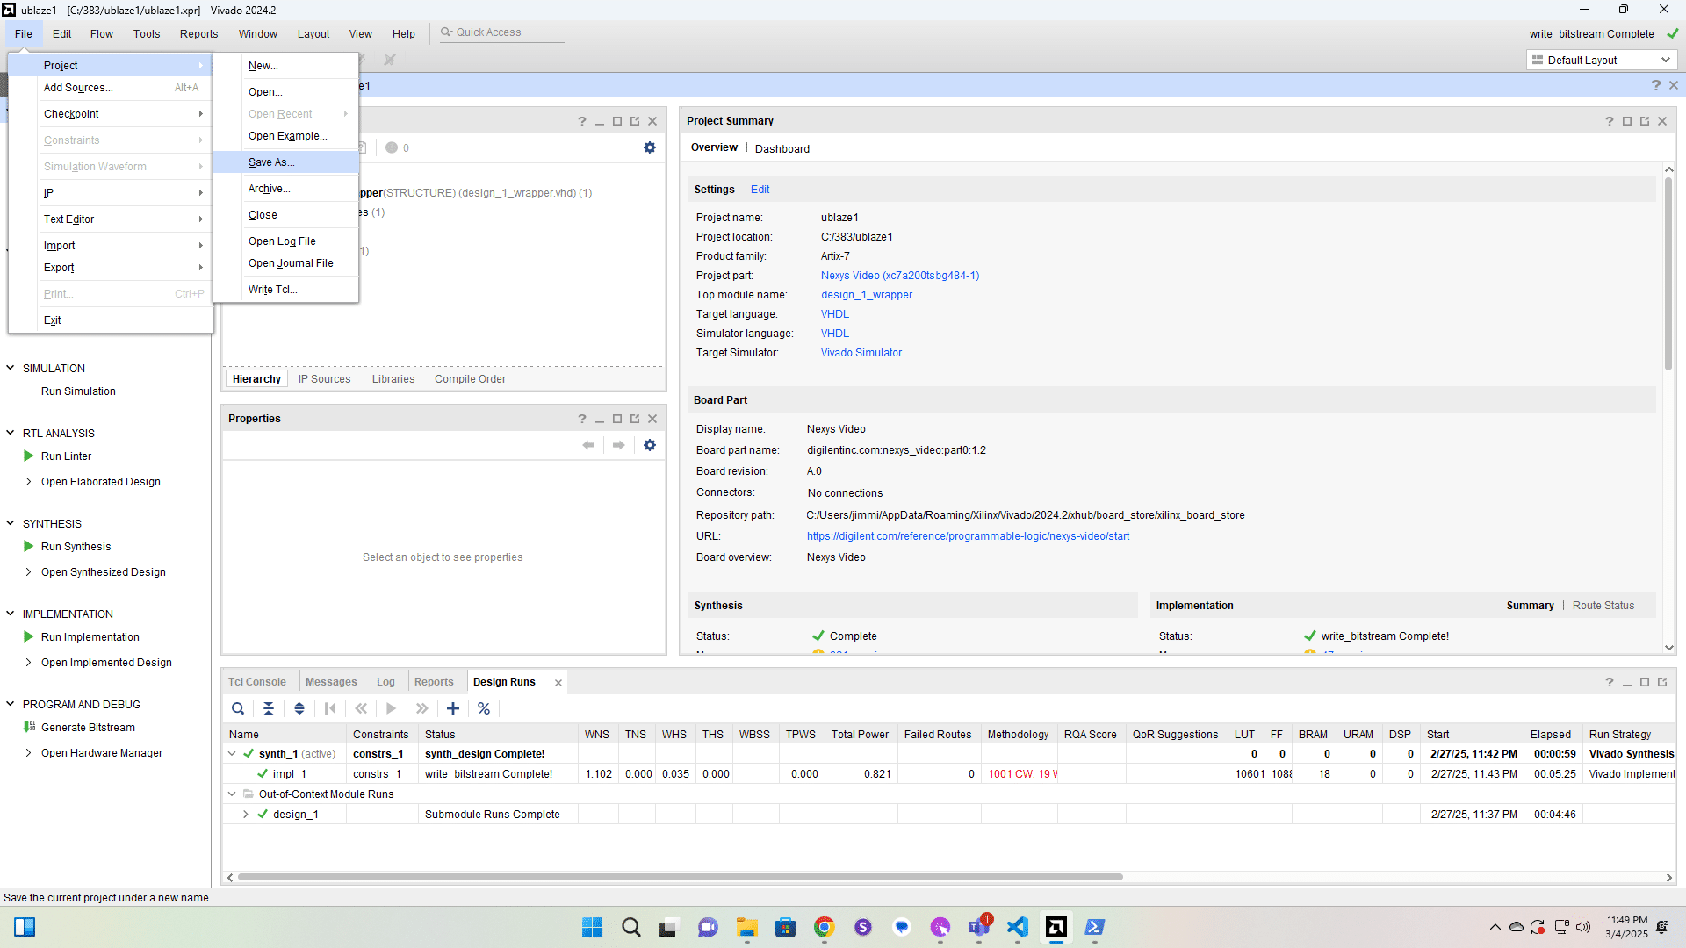The width and height of the screenshot is (1686, 948).
Task: Click the Design Runs horizontal scrollbar
Action: point(681,877)
